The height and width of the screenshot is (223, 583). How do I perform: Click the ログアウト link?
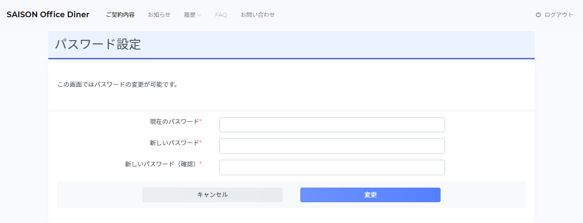(559, 15)
